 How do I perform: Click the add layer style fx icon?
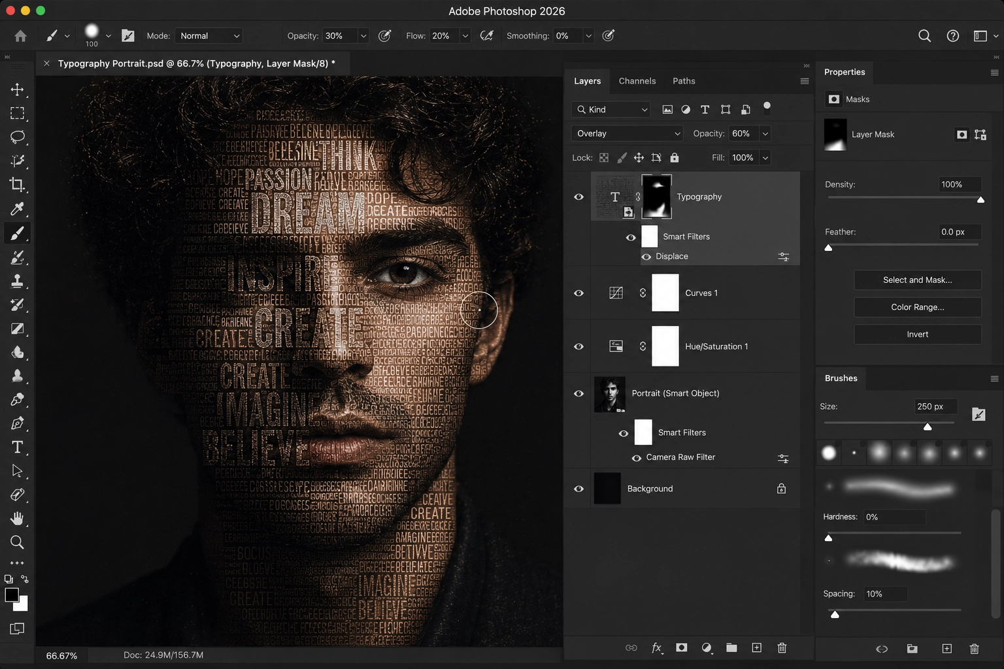click(x=657, y=648)
